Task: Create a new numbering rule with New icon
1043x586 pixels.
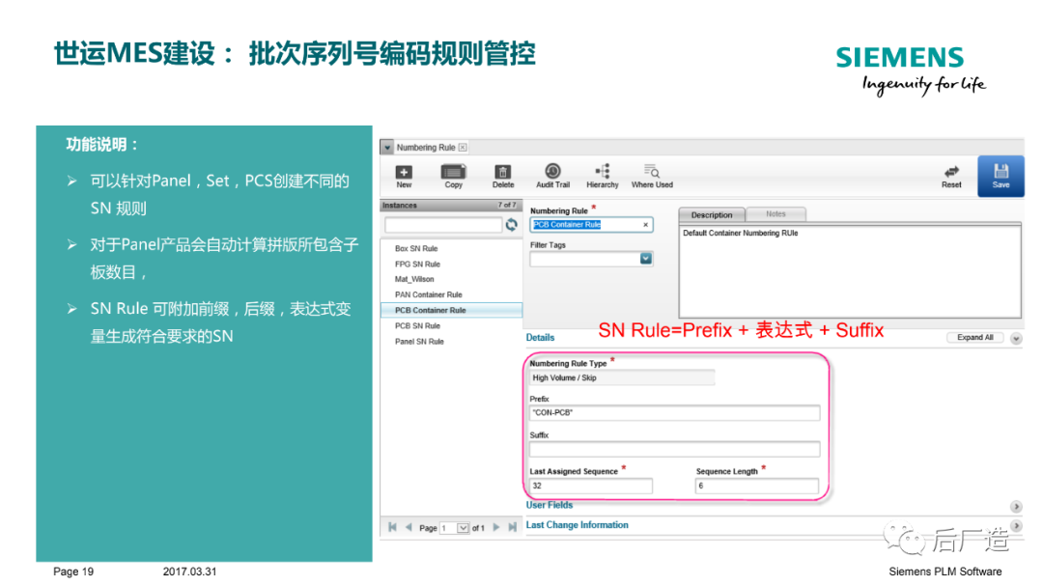Action: point(404,174)
